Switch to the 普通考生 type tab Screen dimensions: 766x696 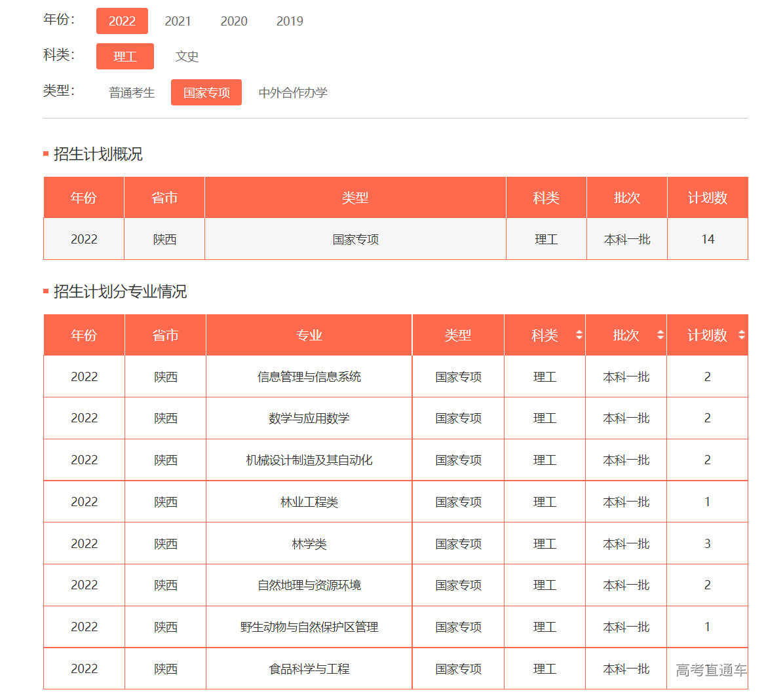131,92
